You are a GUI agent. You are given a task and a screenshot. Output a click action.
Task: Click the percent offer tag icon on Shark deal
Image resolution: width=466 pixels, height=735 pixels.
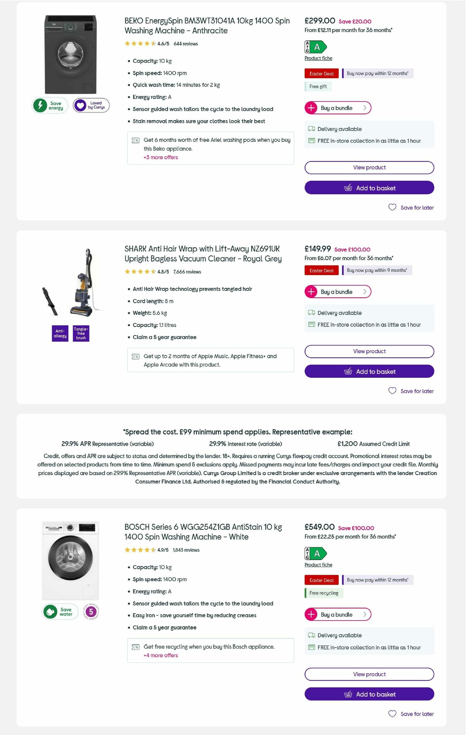click(136, 356)
